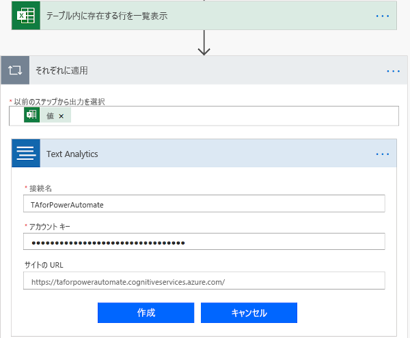Click the 接続名 label

coord(40,188)
